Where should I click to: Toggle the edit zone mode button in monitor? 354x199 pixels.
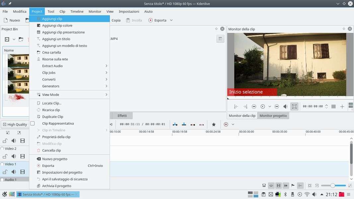pyautogui.click(x=294, y=106)
